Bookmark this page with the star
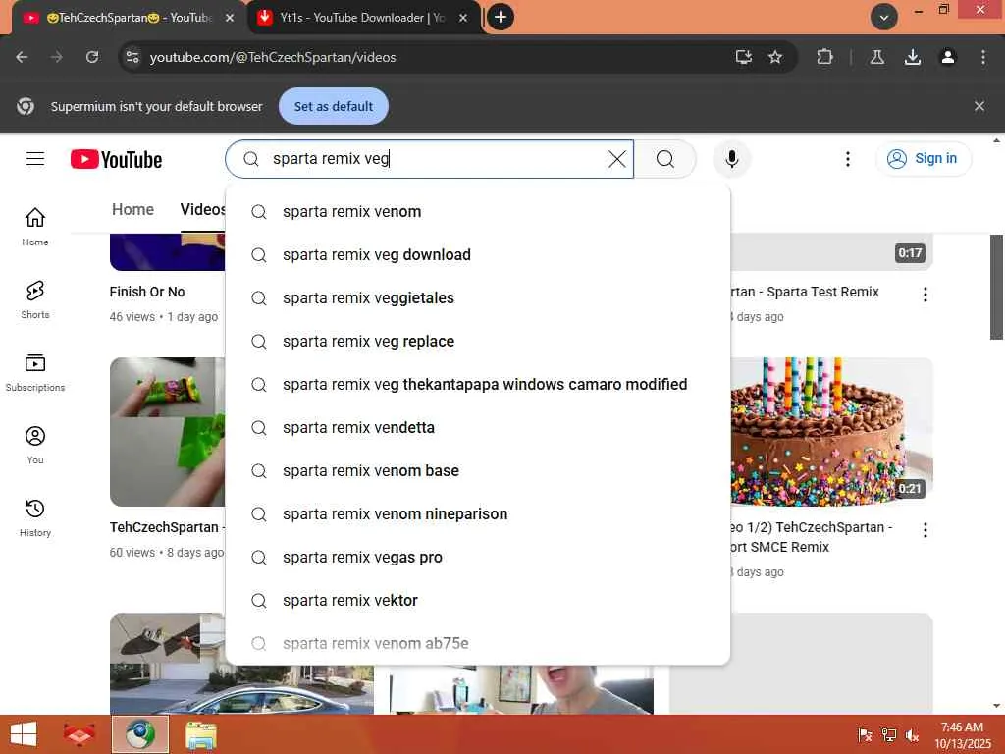The width and height of the screenshot is (1005, 754). click(775, 57)
